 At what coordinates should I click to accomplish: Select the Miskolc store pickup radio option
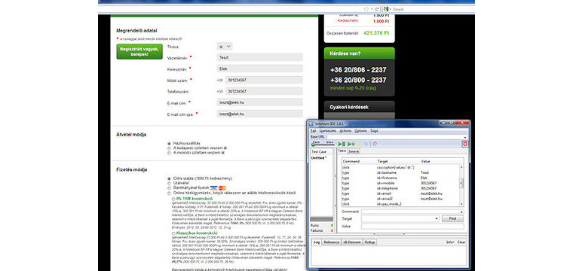(169, 153)
